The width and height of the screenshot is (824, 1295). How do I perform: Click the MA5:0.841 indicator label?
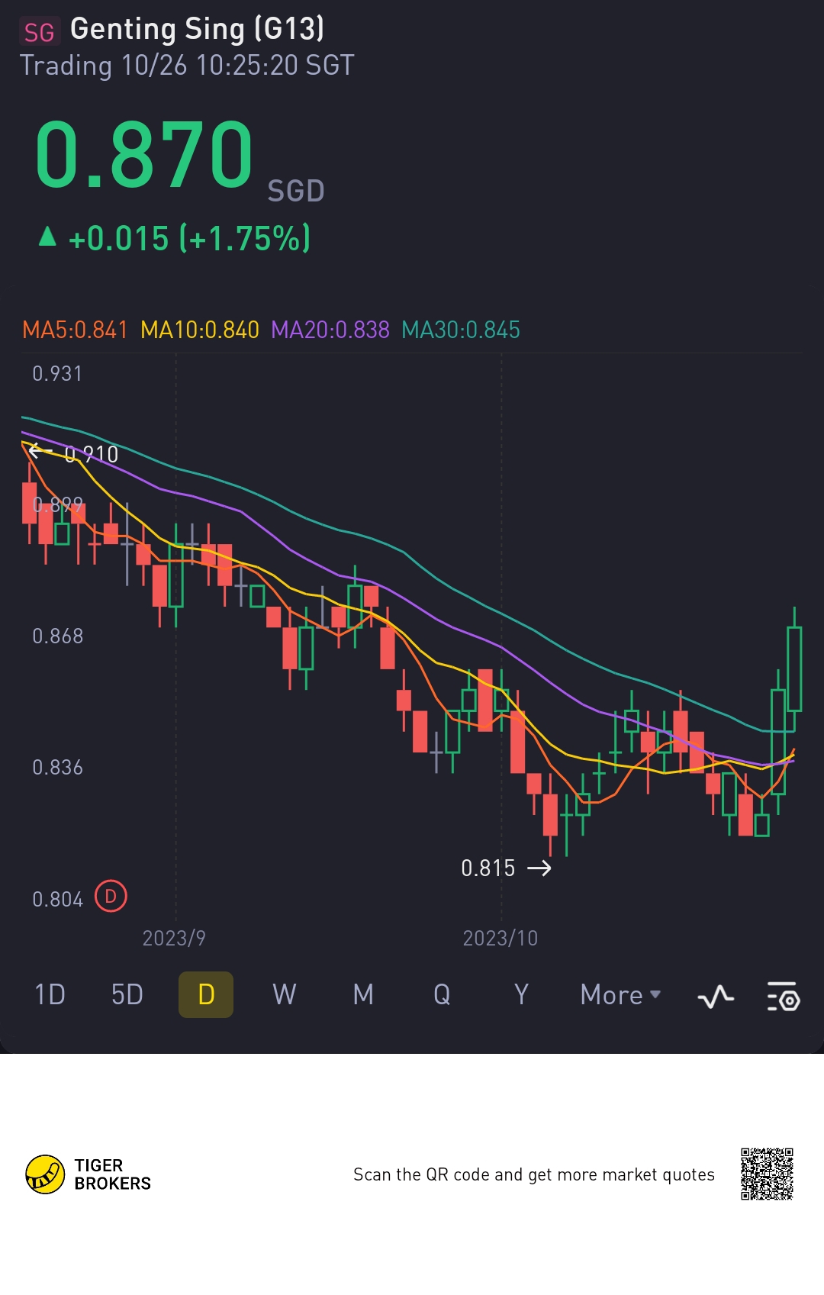tap(75, 330)
